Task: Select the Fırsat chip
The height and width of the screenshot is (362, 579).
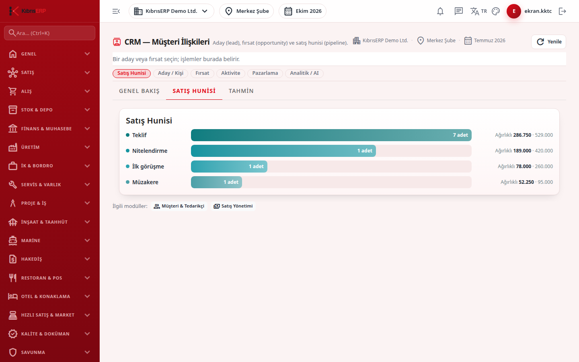Action: pyautogui.click(x=202, y=73)
